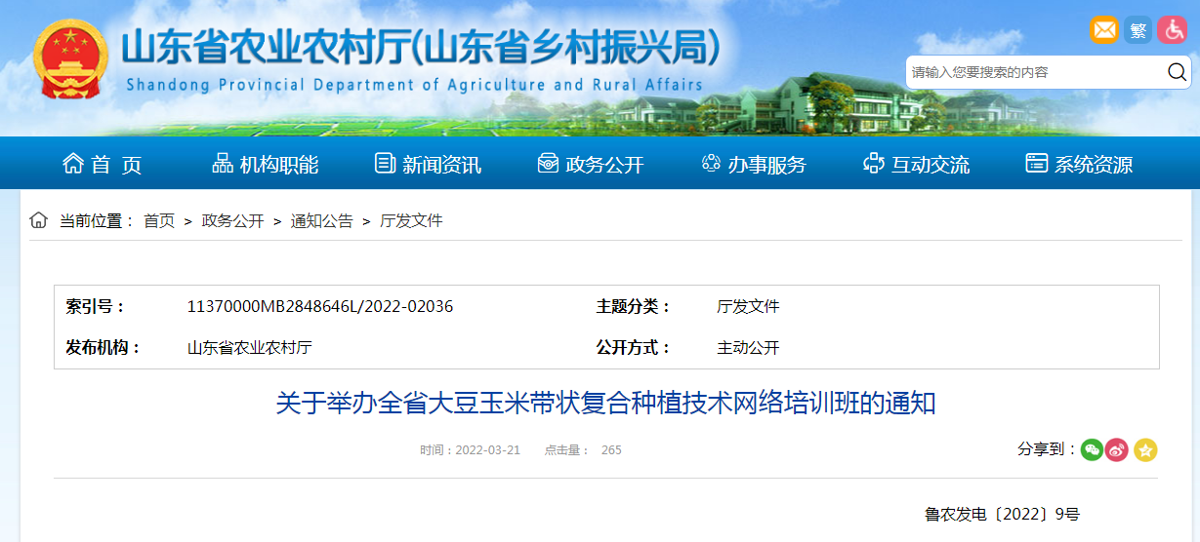Click publisher value 山东省农业农村厅
The height and width of the screenshot is (542, 1200).
250,347
